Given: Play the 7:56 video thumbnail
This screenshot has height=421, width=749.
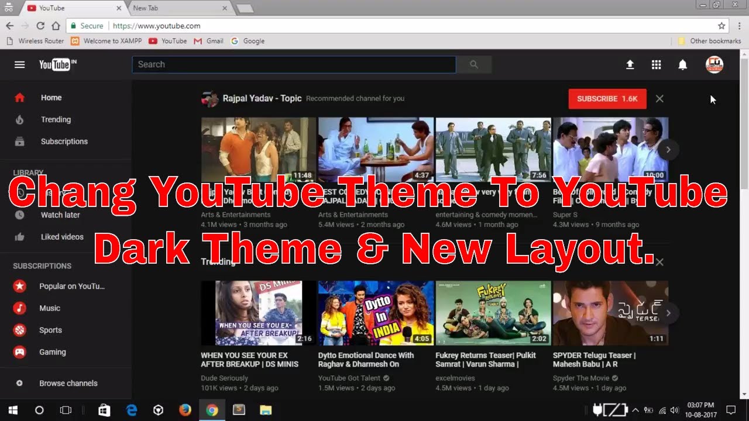Looking at the screenshot, I should tap(493, 150).
